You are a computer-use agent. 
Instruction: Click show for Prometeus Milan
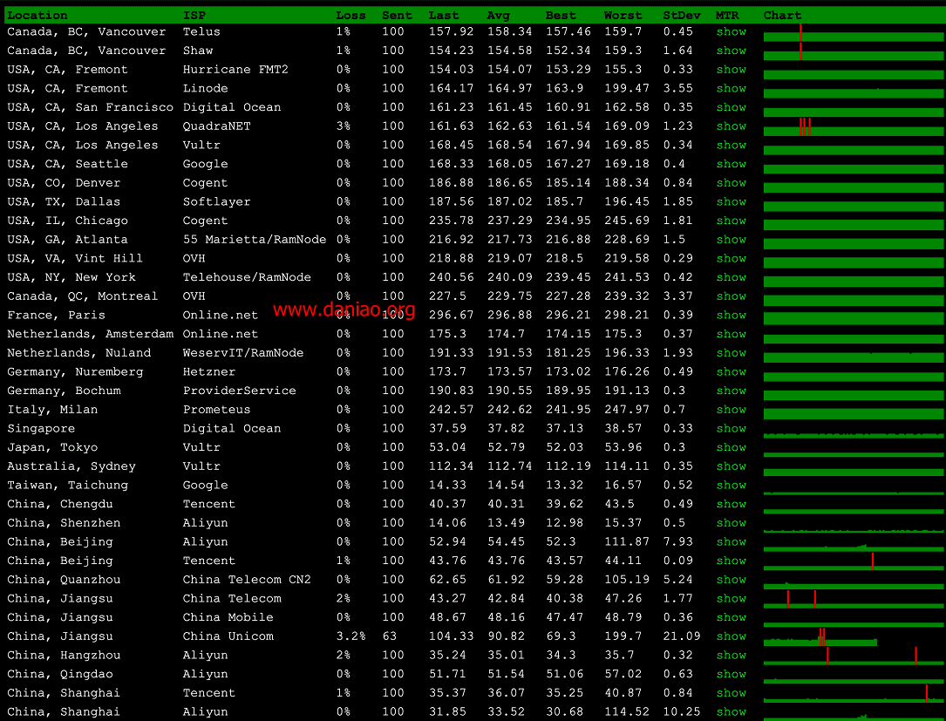[732, 410]
